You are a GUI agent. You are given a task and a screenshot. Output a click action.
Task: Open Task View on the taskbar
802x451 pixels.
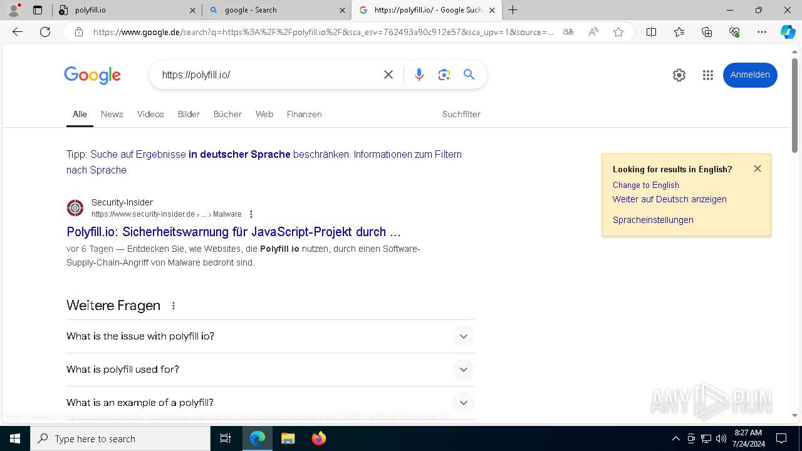click(226, 438)
